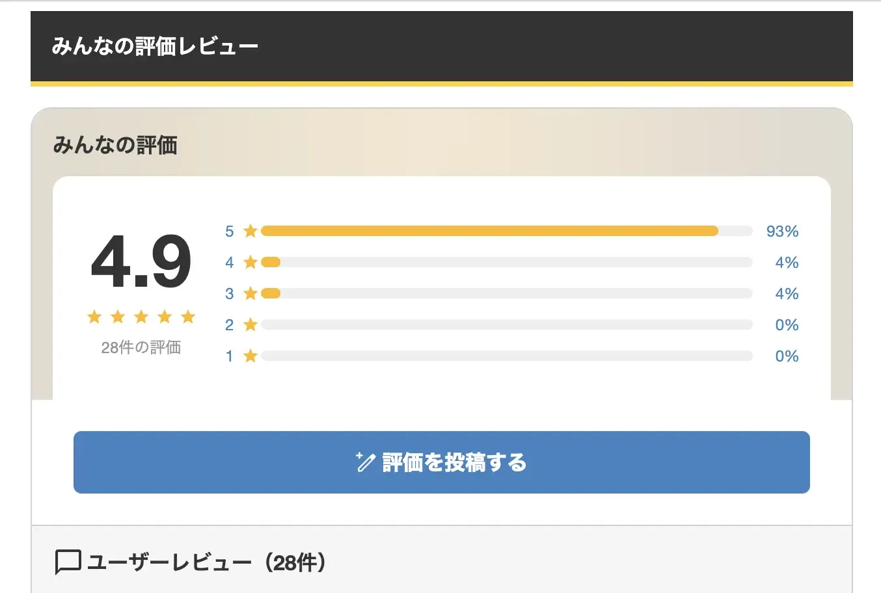This screenshot has width=881, height=593.
Task: Click fifth star under the 4.9 score
Action: [x=188, y=317]
